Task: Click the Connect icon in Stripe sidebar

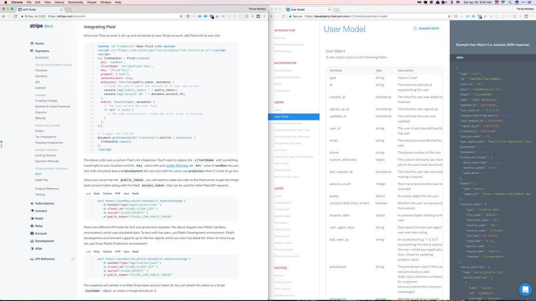Action: point(32,211)
